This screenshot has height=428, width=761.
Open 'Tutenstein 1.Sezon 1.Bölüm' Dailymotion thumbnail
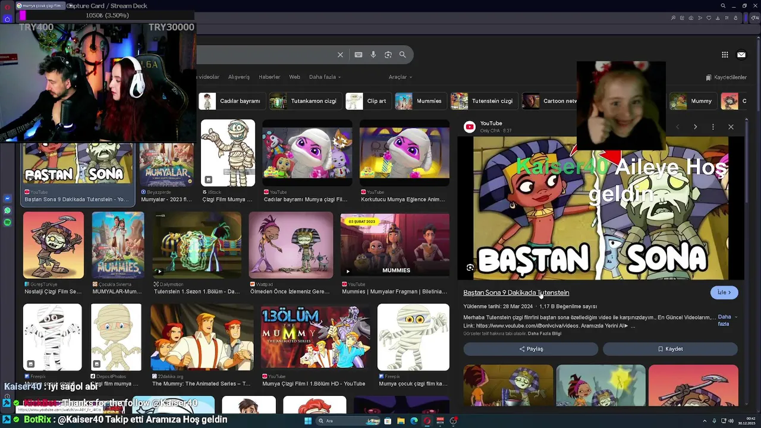click(x=196, y=246)
